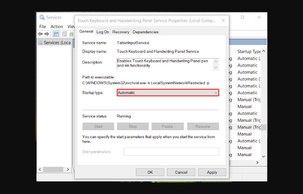Image resolution: width=303 pixels, height=194 pixels.
Task: Close the Services window
Action: click(259, 17)
